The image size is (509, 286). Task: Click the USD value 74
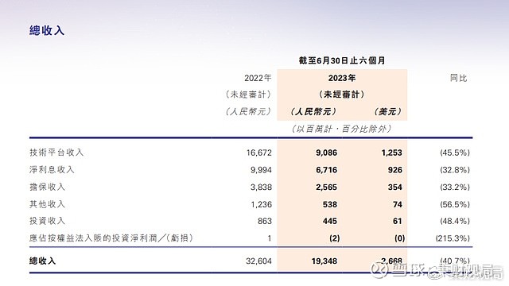(398, 204)
